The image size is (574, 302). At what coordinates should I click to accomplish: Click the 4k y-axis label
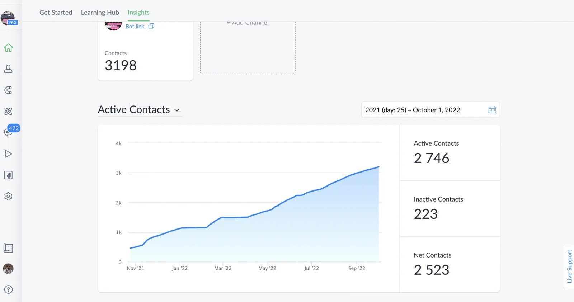point(119,143)
